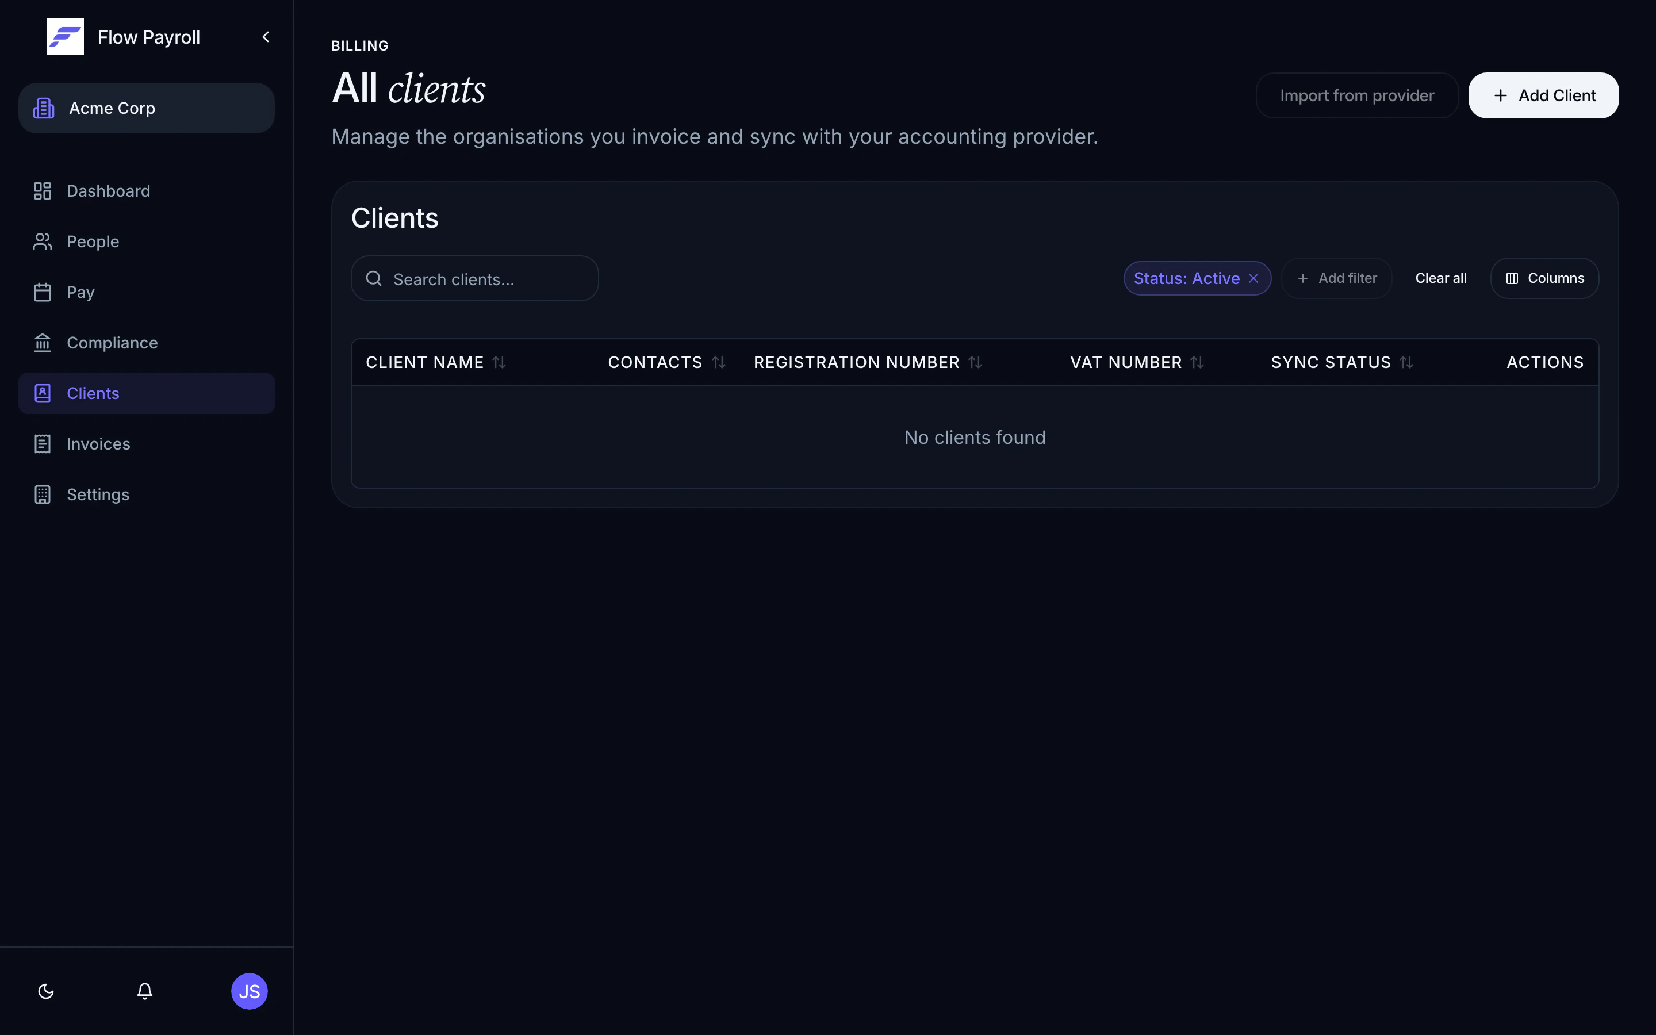
Task: Click the Clients contact-book icon
Action: 43,394
